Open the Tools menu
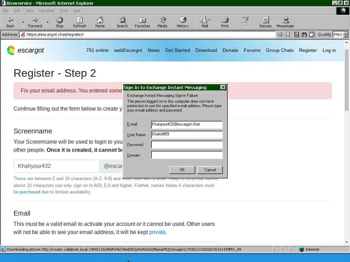This screenshot has width=350, height=262. pos(64,11)
